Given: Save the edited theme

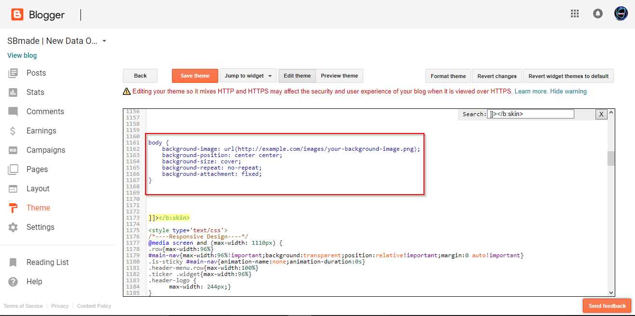Looking at the screenshot, I should point(195,76).
